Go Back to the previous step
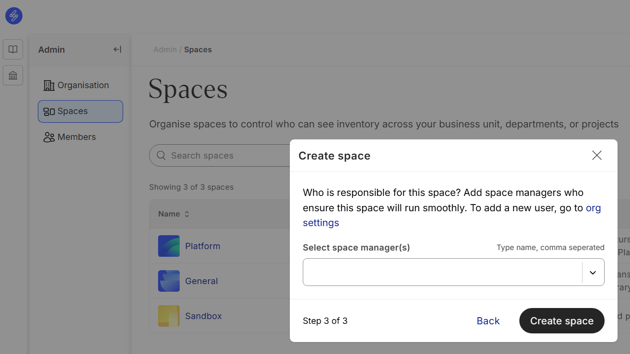630x354 pixels. 488,321
